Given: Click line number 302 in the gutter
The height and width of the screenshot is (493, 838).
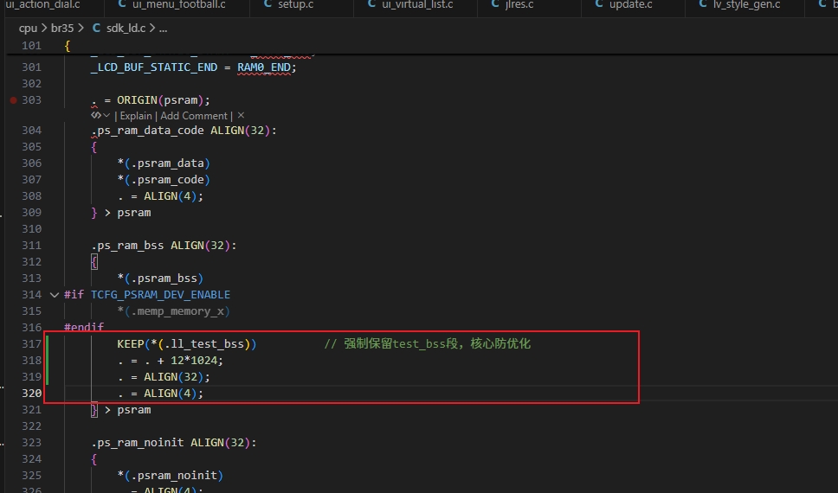Looking at the screenshot, I should click(x=31, y=83).
